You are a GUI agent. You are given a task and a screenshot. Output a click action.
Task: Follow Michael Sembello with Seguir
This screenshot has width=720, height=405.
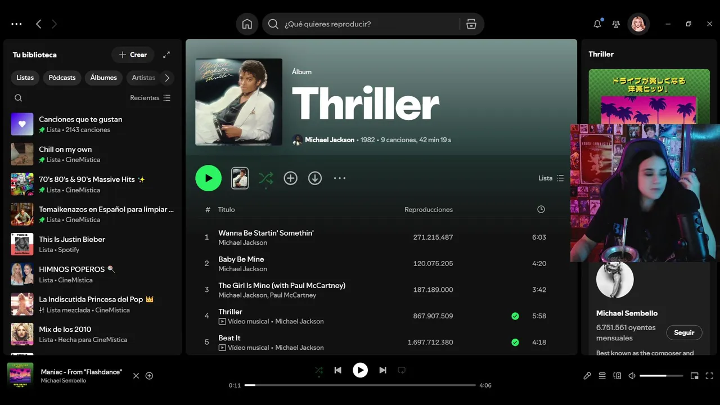point(684,332)
